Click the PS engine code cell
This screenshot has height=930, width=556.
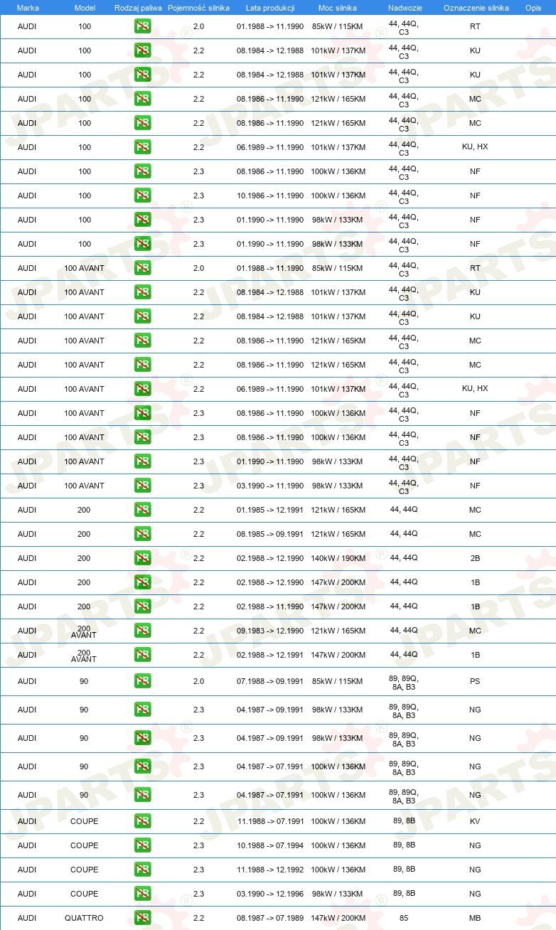coord(475,681)
